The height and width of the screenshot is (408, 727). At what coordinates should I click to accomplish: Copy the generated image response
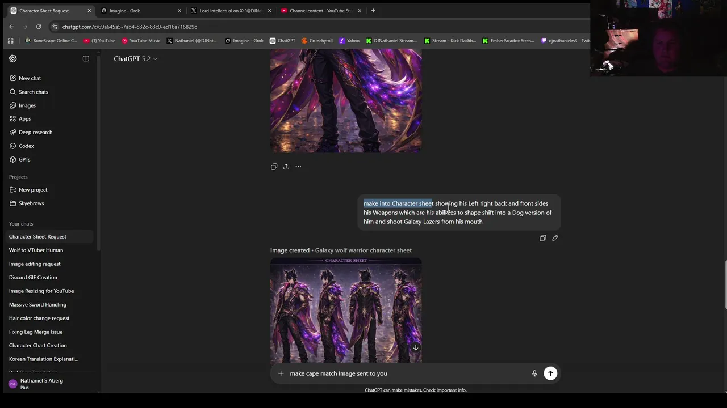coord(274,167)
